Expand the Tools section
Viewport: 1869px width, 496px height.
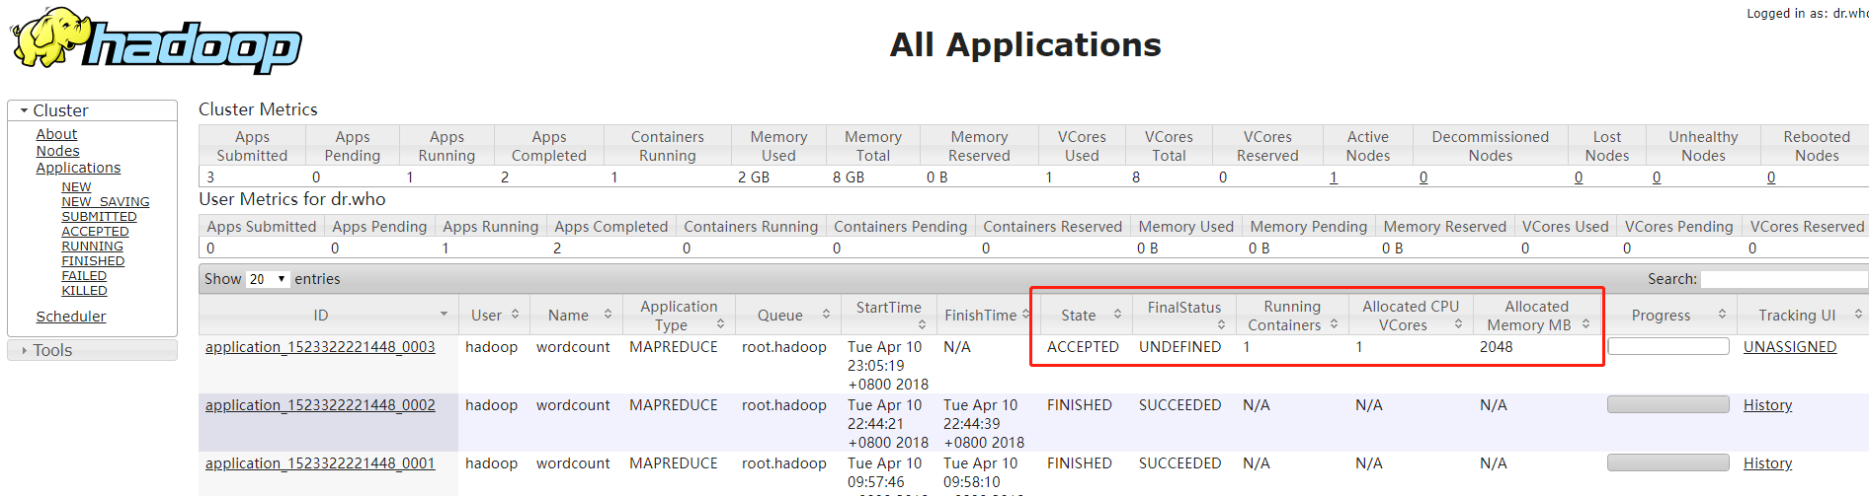coord(25,350)
